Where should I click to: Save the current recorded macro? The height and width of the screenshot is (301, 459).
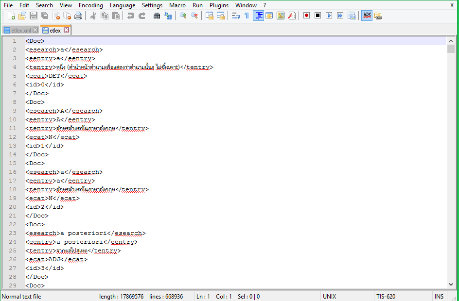[351, 16]
